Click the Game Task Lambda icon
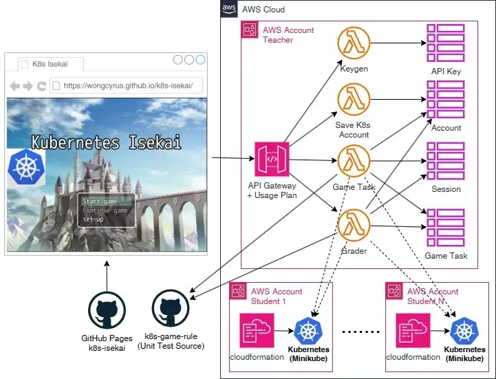 (x=354, y=161)
